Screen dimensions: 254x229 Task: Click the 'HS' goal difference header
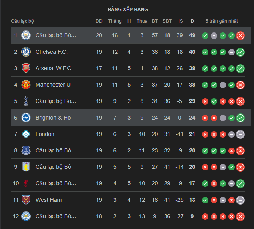click(x=179, y=21)
